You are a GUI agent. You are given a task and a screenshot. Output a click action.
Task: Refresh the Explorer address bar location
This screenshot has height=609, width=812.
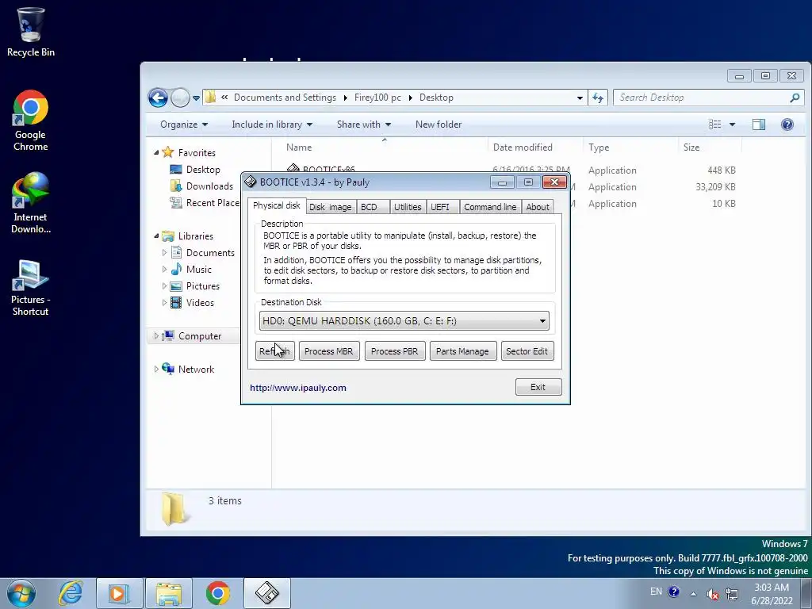[598, 98]
